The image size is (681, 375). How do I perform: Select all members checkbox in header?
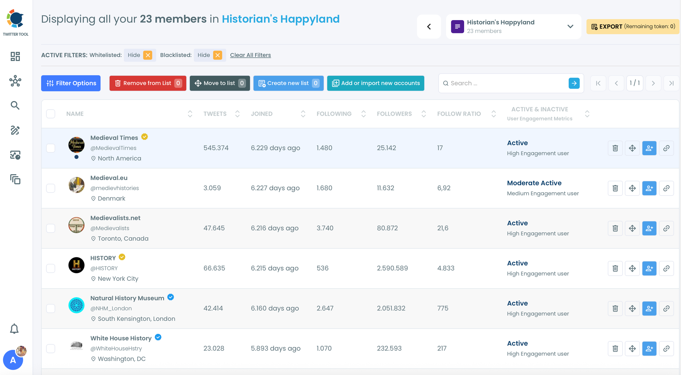[x=51, y=114]
